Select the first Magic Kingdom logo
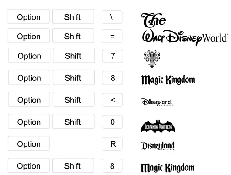 pos(168,80)
